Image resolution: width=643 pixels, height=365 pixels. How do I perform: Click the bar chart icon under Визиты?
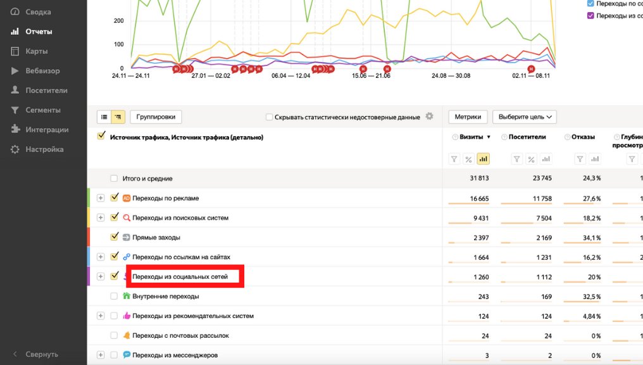click(x=483, y=159)
